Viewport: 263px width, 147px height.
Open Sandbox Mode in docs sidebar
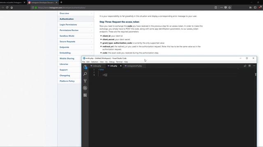67,36
